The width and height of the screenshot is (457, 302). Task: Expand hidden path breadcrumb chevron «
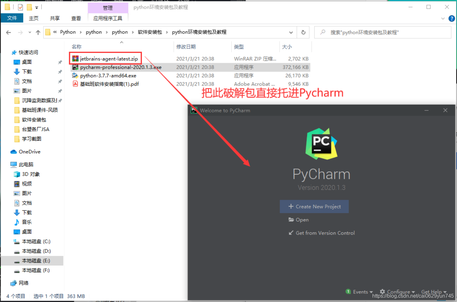click(x=55, y=32)
